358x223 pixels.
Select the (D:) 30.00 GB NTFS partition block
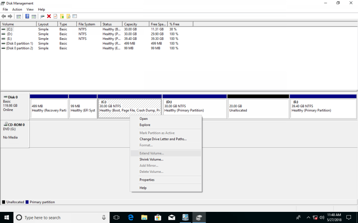coord(194,106)
